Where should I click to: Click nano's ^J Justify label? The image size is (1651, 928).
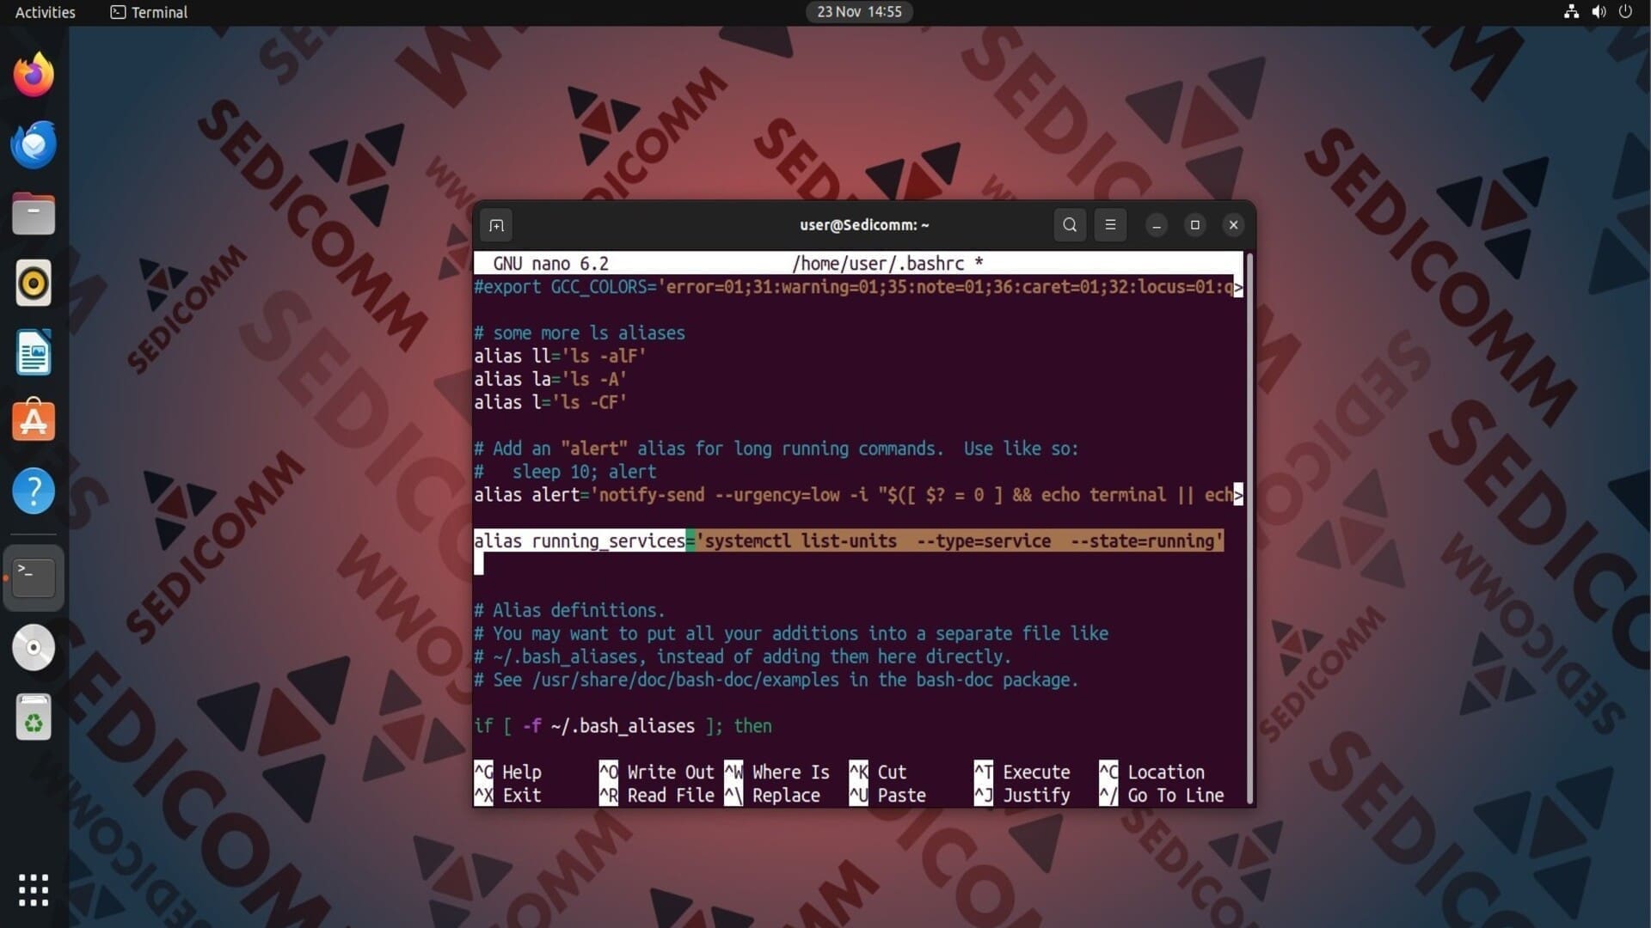[1022, 796]
